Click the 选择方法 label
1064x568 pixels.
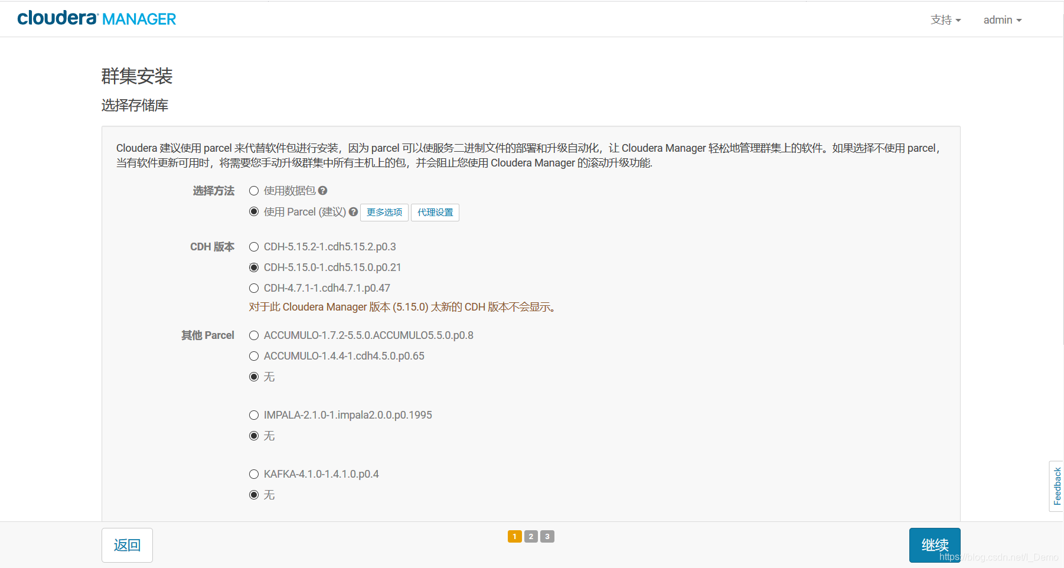(213, 191)
